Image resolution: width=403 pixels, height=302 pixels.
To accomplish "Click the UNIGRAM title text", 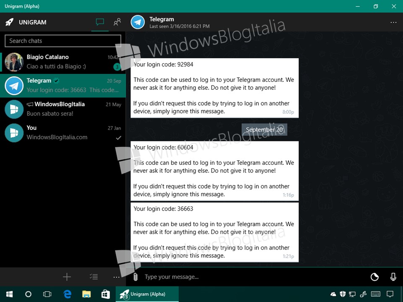I will coord(33,22).
